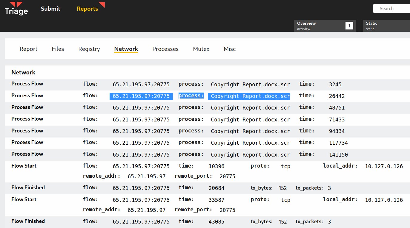This screenshot has width=410, height=228.
Task: Open the Processes tab
Action: (x=165, y=49)
